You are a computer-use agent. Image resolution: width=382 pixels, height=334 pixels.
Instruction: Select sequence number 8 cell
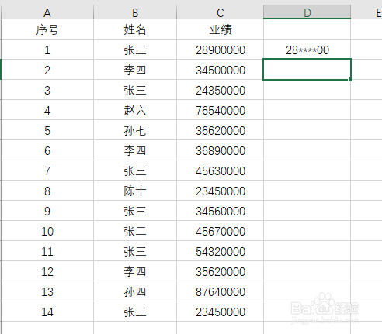tap(47, 191)
